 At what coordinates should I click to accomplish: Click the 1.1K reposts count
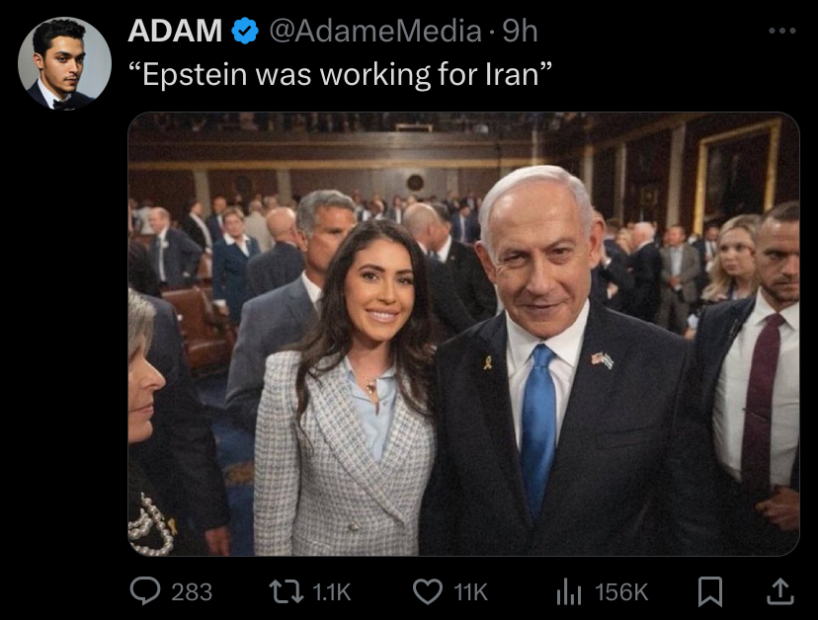click(331, 592)
